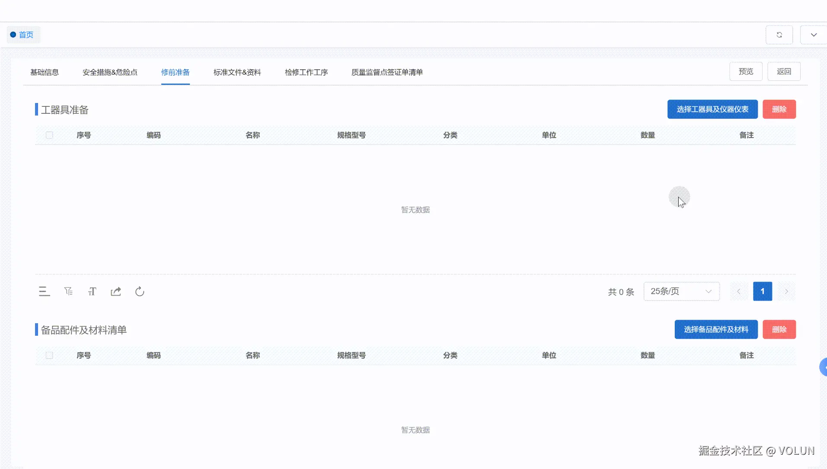Select the 修前准备 tab

pyautogui.click(x=175, y=72)
